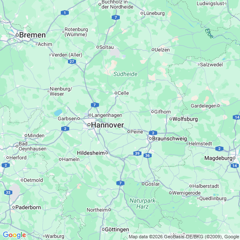Select the Celle town marker
The image size is (240, 240).
click(116, 93)
